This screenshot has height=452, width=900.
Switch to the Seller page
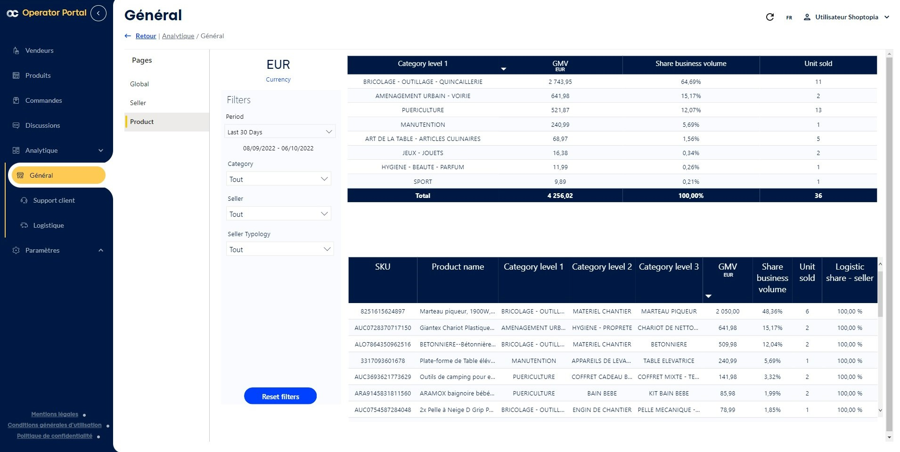click(x=139, y=103)
